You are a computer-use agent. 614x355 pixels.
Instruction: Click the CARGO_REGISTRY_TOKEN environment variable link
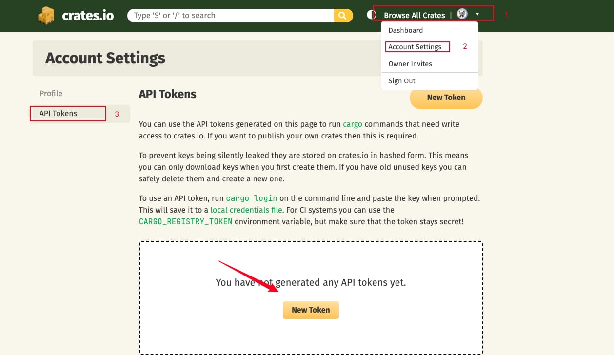pyautogui.click(x=186, y=221)
